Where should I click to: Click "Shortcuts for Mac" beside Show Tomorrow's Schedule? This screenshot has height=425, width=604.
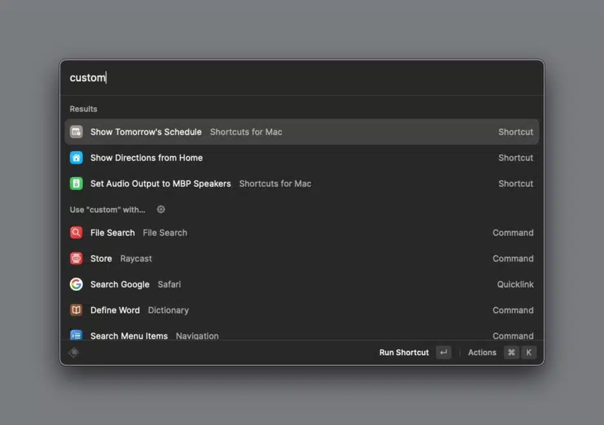pos(246,132)
